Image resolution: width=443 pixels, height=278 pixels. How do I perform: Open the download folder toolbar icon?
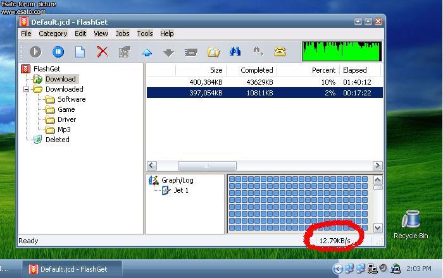click(213, 52)
